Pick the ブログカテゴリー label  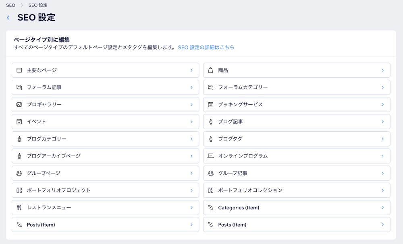pyautogui.click(x=46, y=139)
